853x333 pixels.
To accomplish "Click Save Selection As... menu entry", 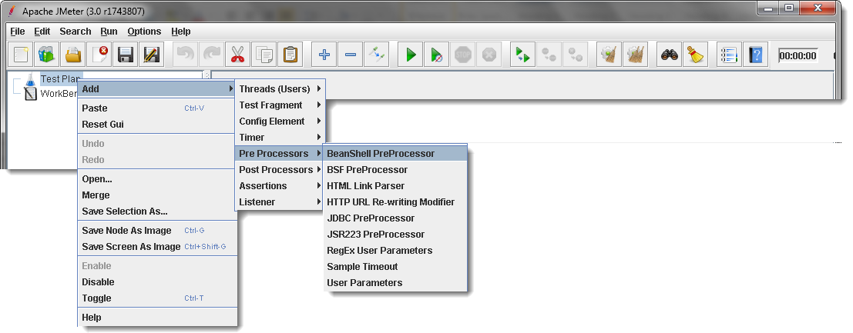I will pyautogui.click(x=125, y=211).
